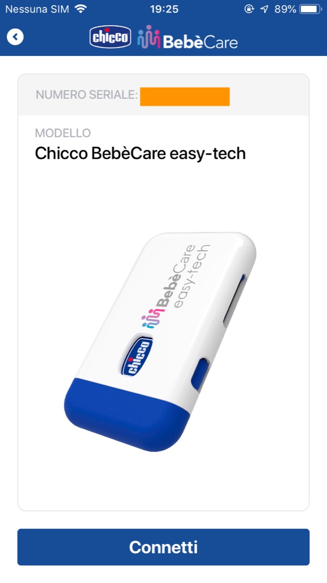The image size is (327, 583).
Task: Tap the location arrow status icon
Action: 264,9
